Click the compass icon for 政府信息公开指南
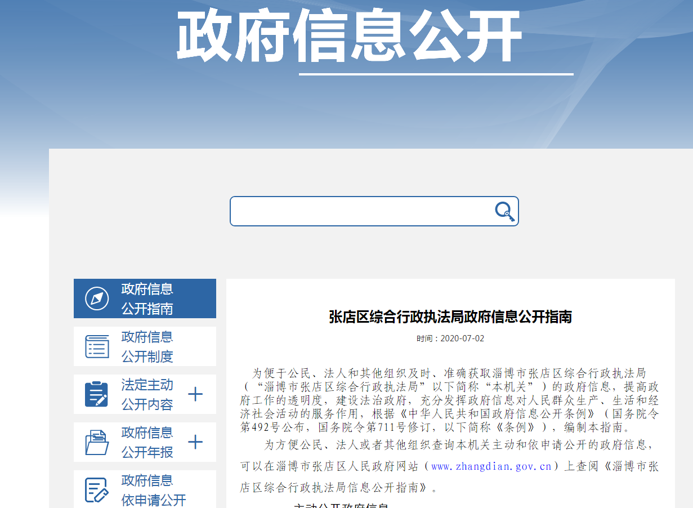 coord(97,298)
